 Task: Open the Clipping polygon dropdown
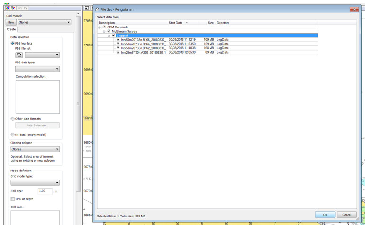click(35, 149)
